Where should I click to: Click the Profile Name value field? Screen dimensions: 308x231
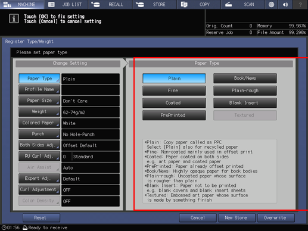pos(91,90)
